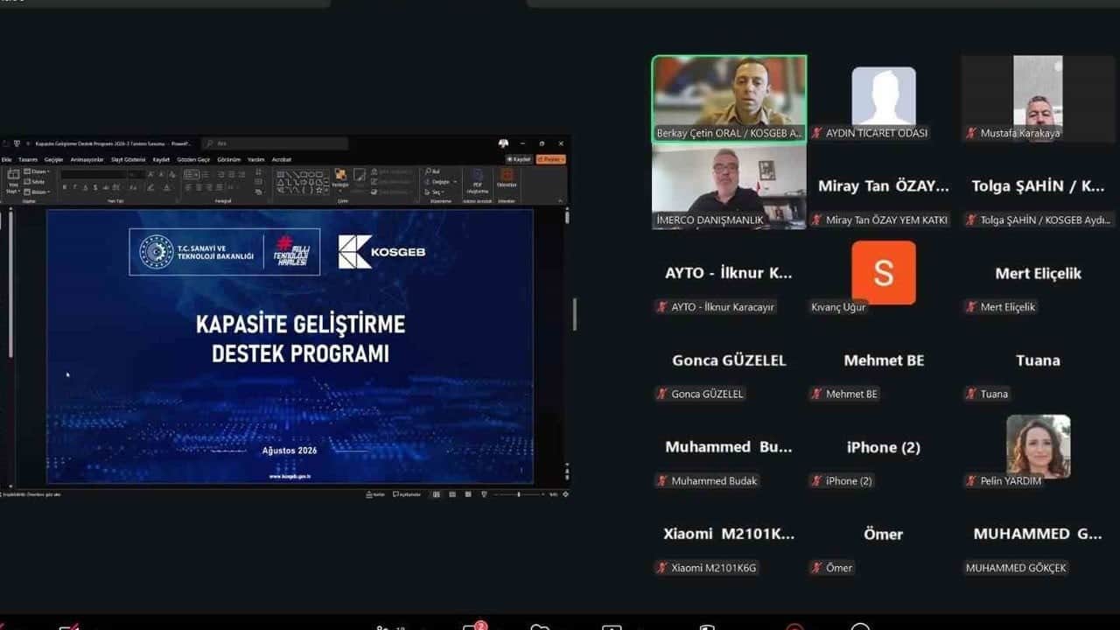This screenshot has width=1120, height=630.
Task: Click slide title KAPASİTE GELİŞTİRME DESTEK PROGRAMI
Action: [x=300, y=339]
